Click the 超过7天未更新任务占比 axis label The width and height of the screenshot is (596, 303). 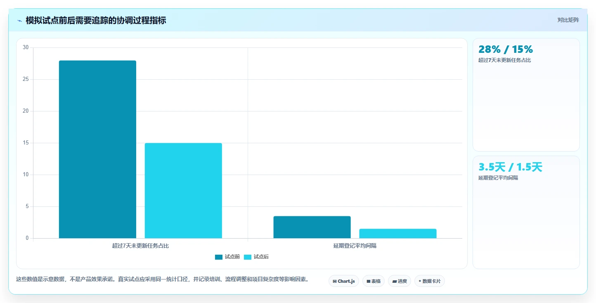click(140, 246)
